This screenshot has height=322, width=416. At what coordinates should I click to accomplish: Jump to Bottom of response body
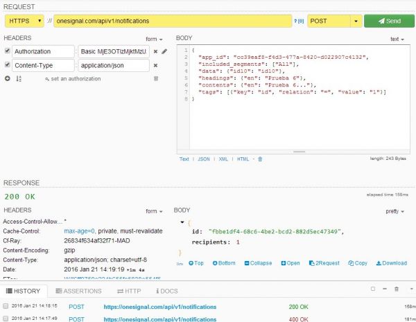(224, 263)
